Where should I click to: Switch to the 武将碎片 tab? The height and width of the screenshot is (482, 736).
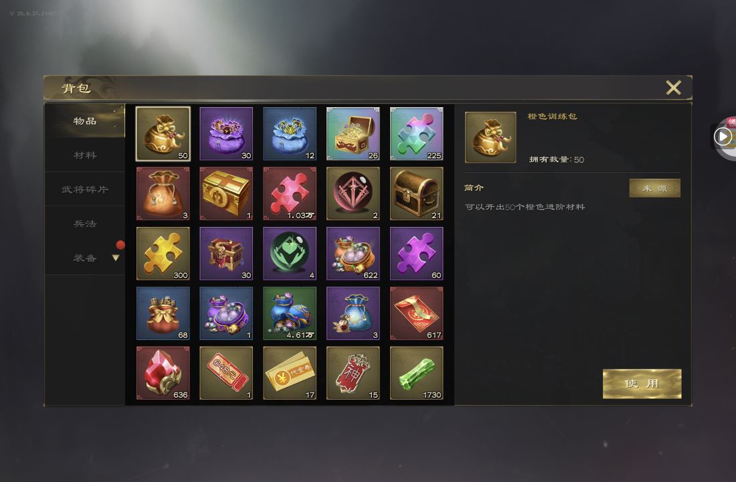[85, 189]
